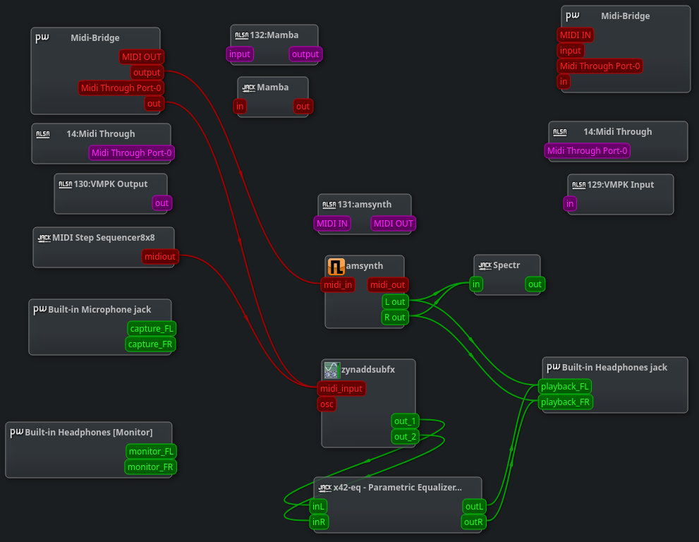Select in port on right Midi-Bridge

click(564, 82)
